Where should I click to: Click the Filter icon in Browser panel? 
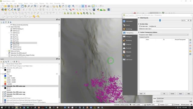tap(6, 22)
